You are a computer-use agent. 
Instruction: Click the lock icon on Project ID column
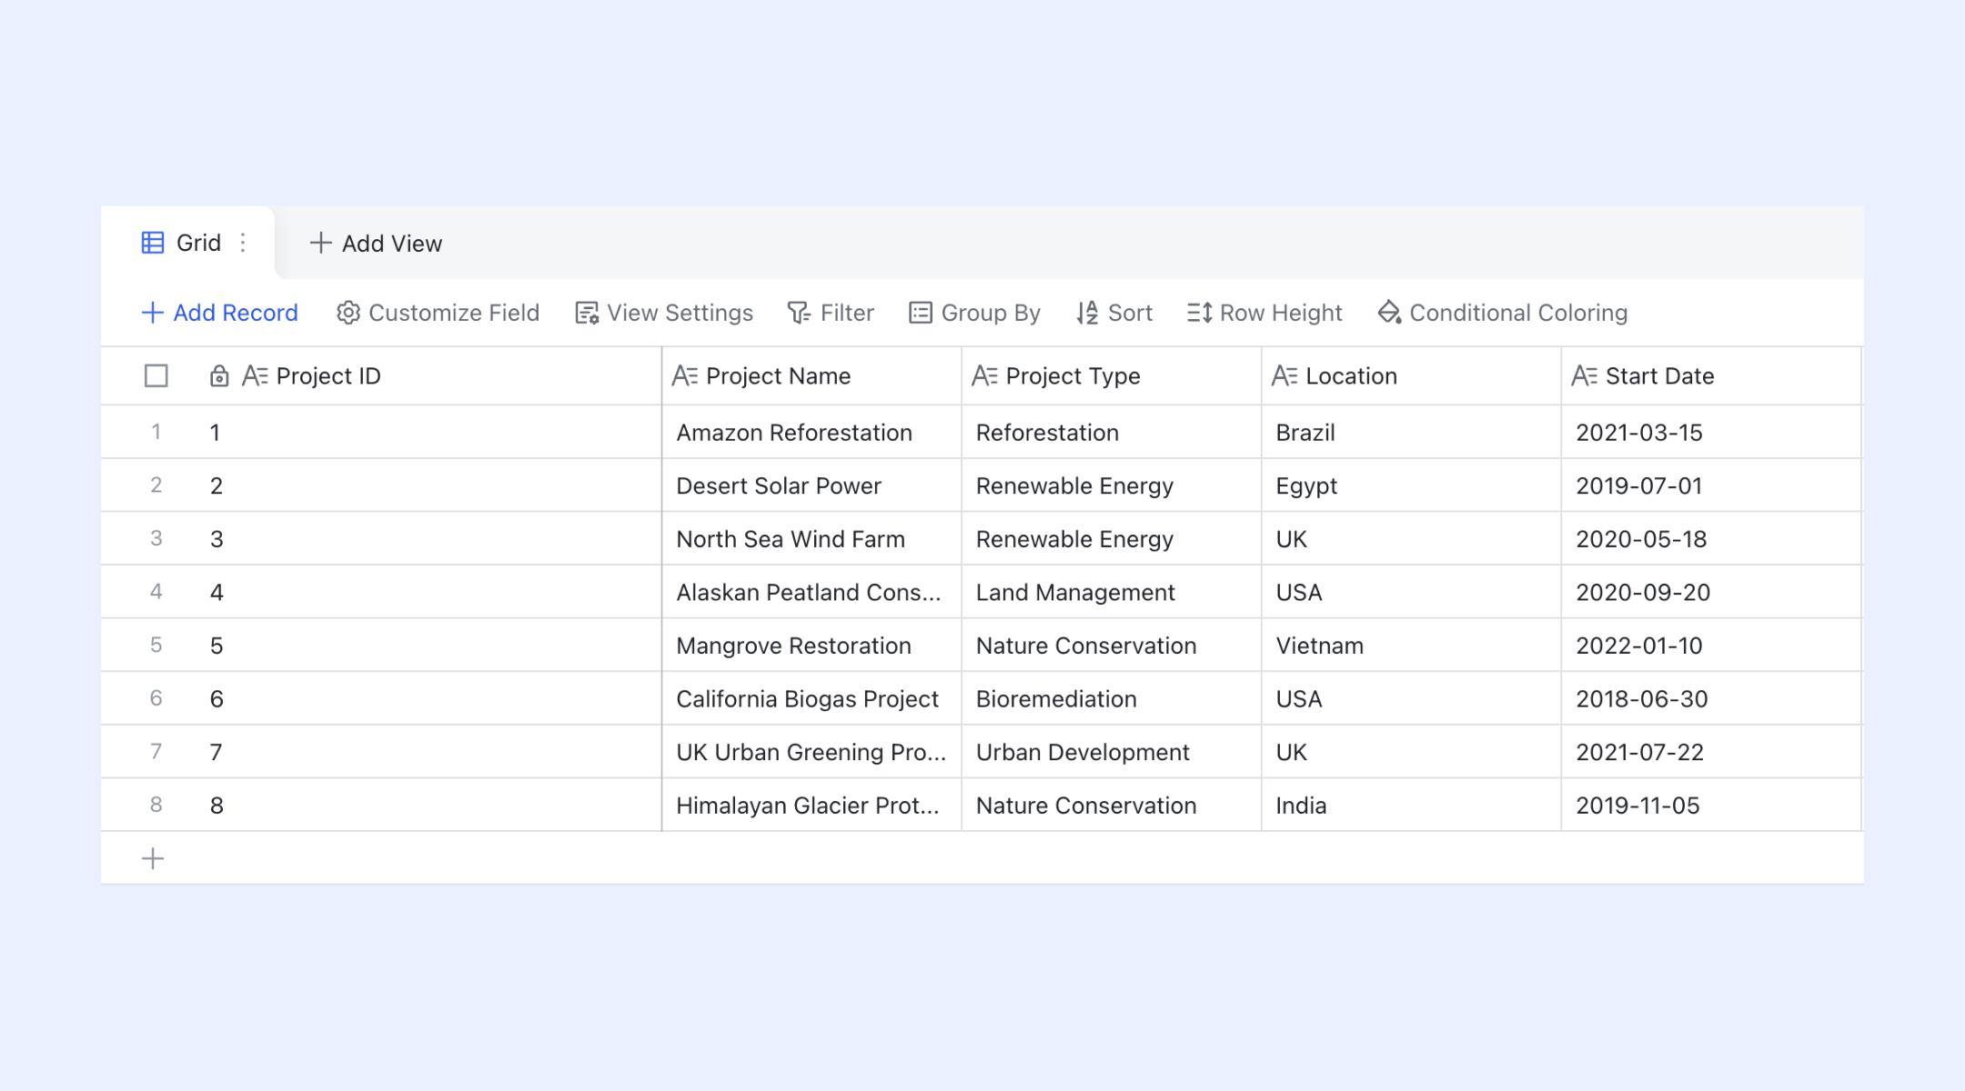pos(218,376)
